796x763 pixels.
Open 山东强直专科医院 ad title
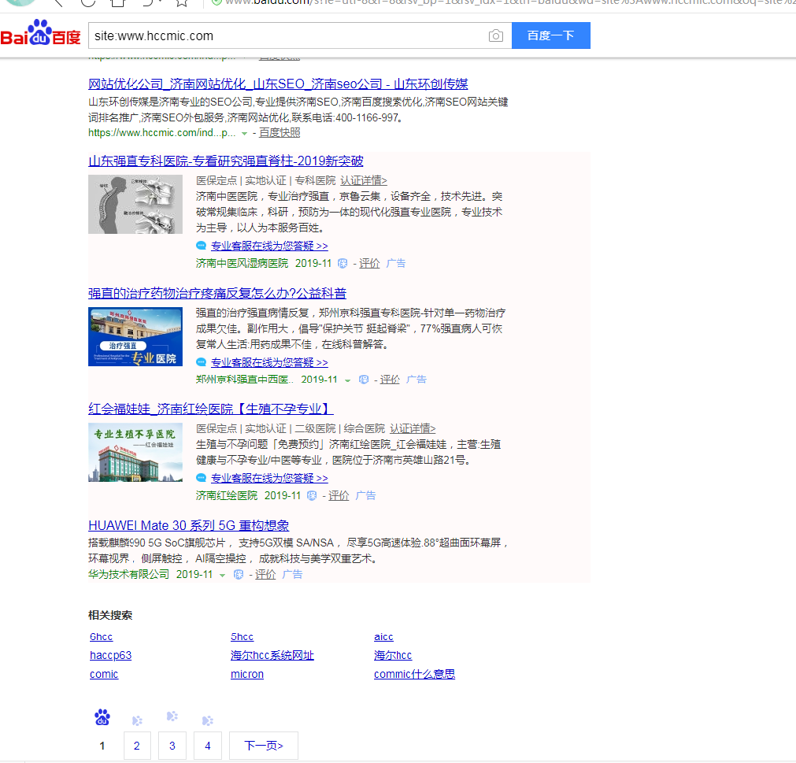(x=225, y=161)
